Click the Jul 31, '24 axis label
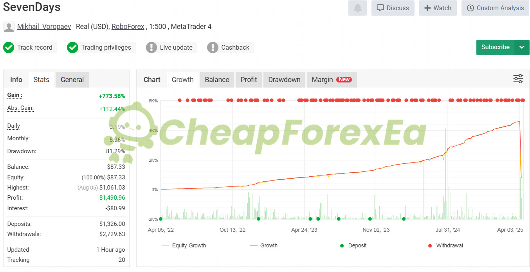 click(448, 230)
